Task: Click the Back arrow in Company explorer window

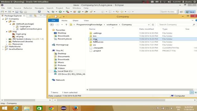Action: [x=52, y=25]
